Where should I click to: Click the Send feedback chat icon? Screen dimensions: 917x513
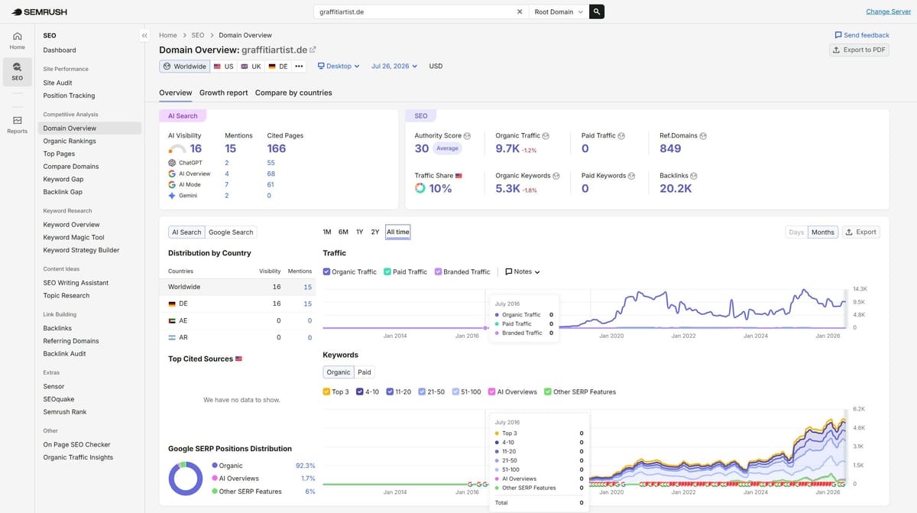coord(838,35)
